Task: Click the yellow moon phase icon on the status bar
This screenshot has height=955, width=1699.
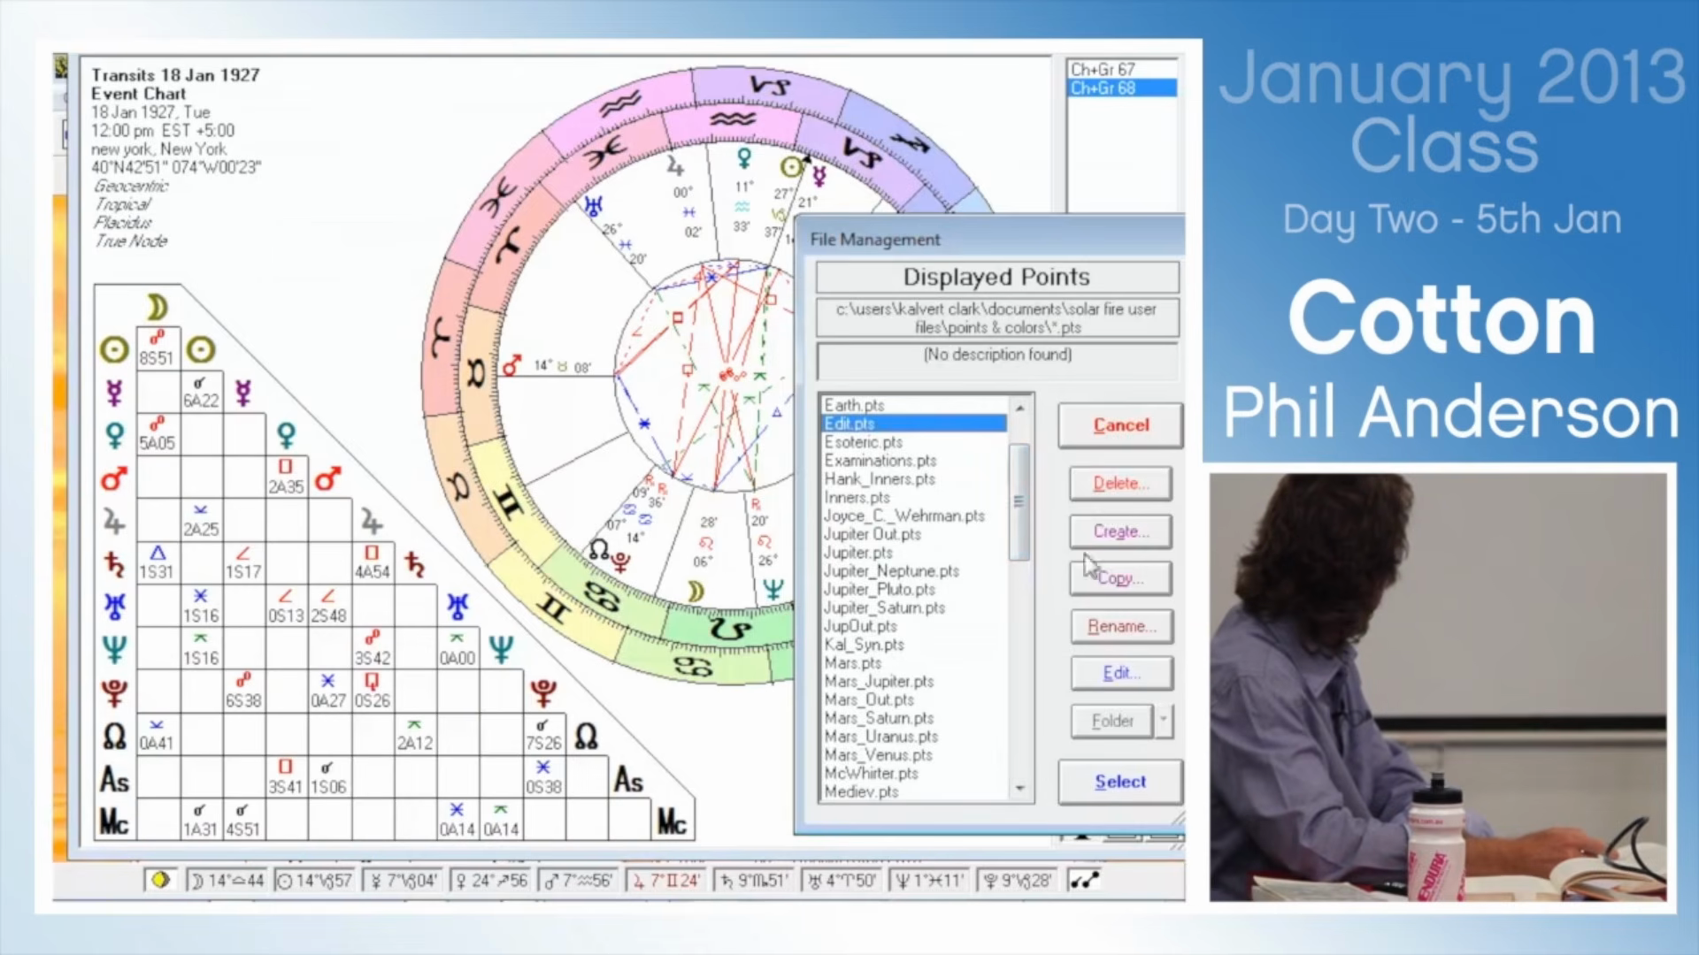Action: (161, 880)
